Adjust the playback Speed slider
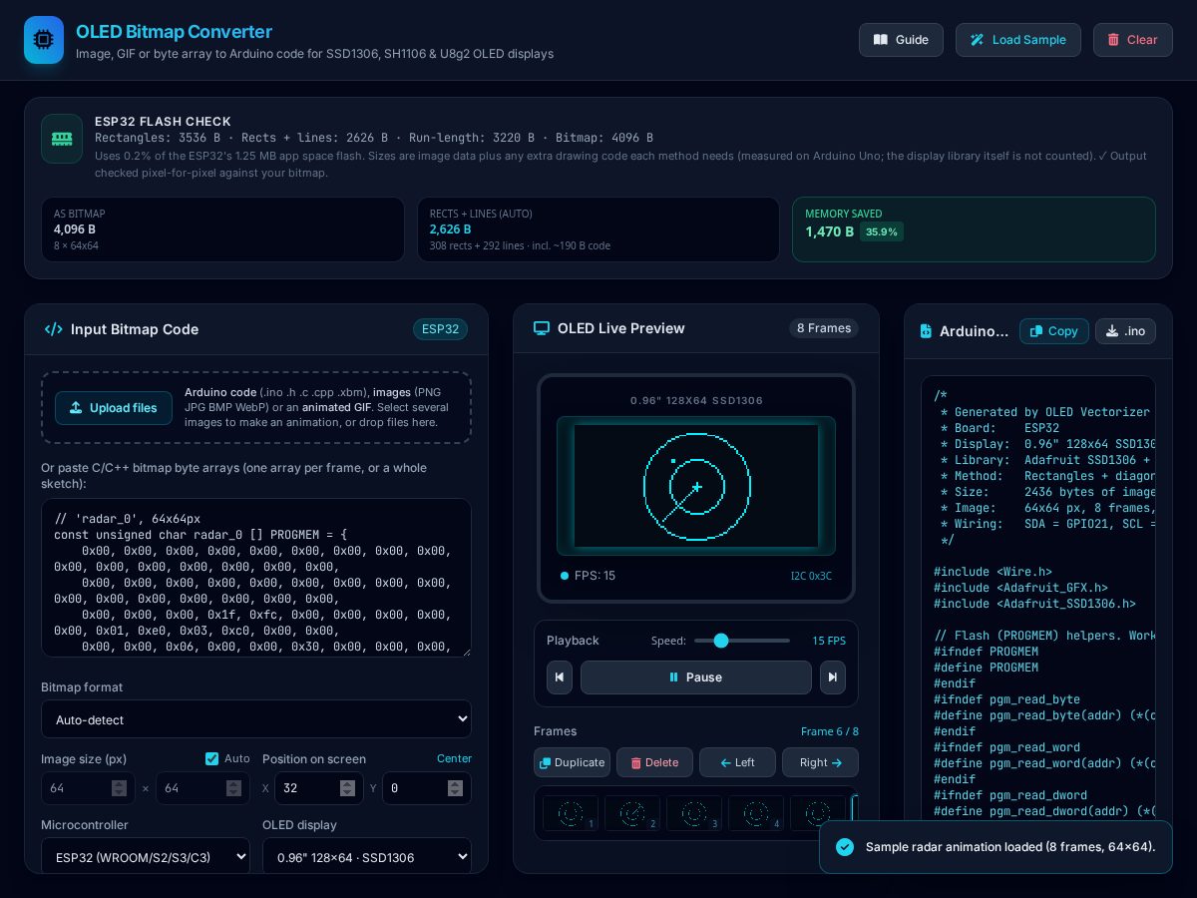The width and height of the screenshot is (1197, 898). tap(742, 641)
